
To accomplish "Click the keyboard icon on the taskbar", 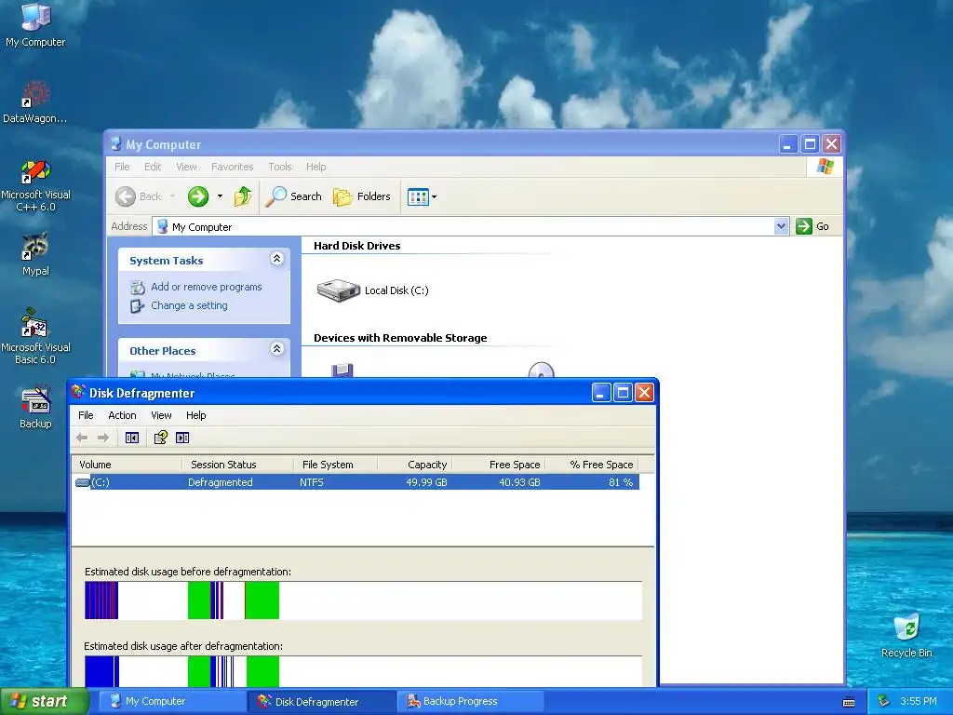I will [x=849, y=702].
